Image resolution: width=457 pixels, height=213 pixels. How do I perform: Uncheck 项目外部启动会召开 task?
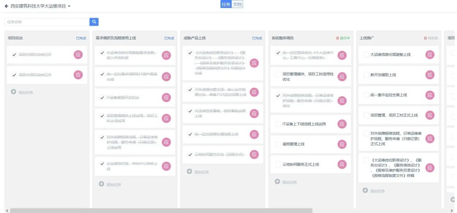pyautogui.click(x=14, y=75)
